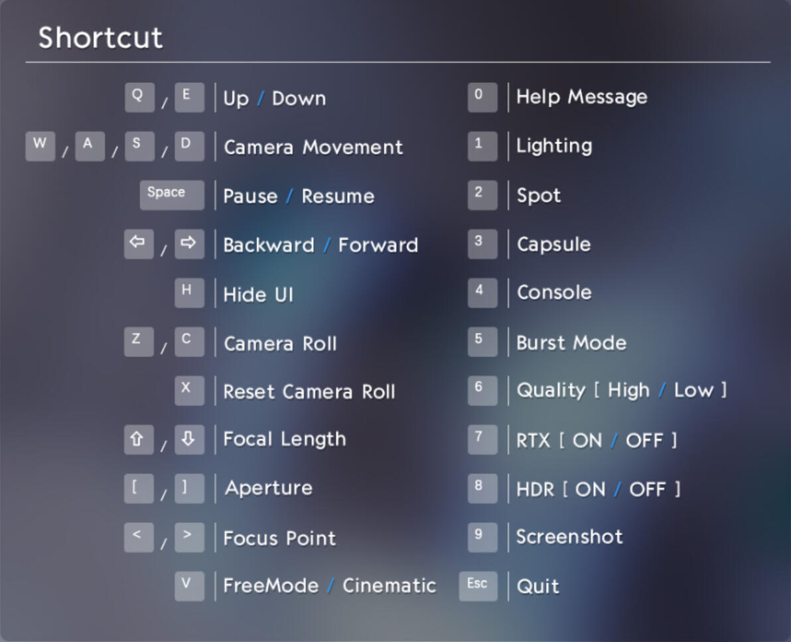
Task: Click the Shortcut panel title
Action: [x=100, y=37]
